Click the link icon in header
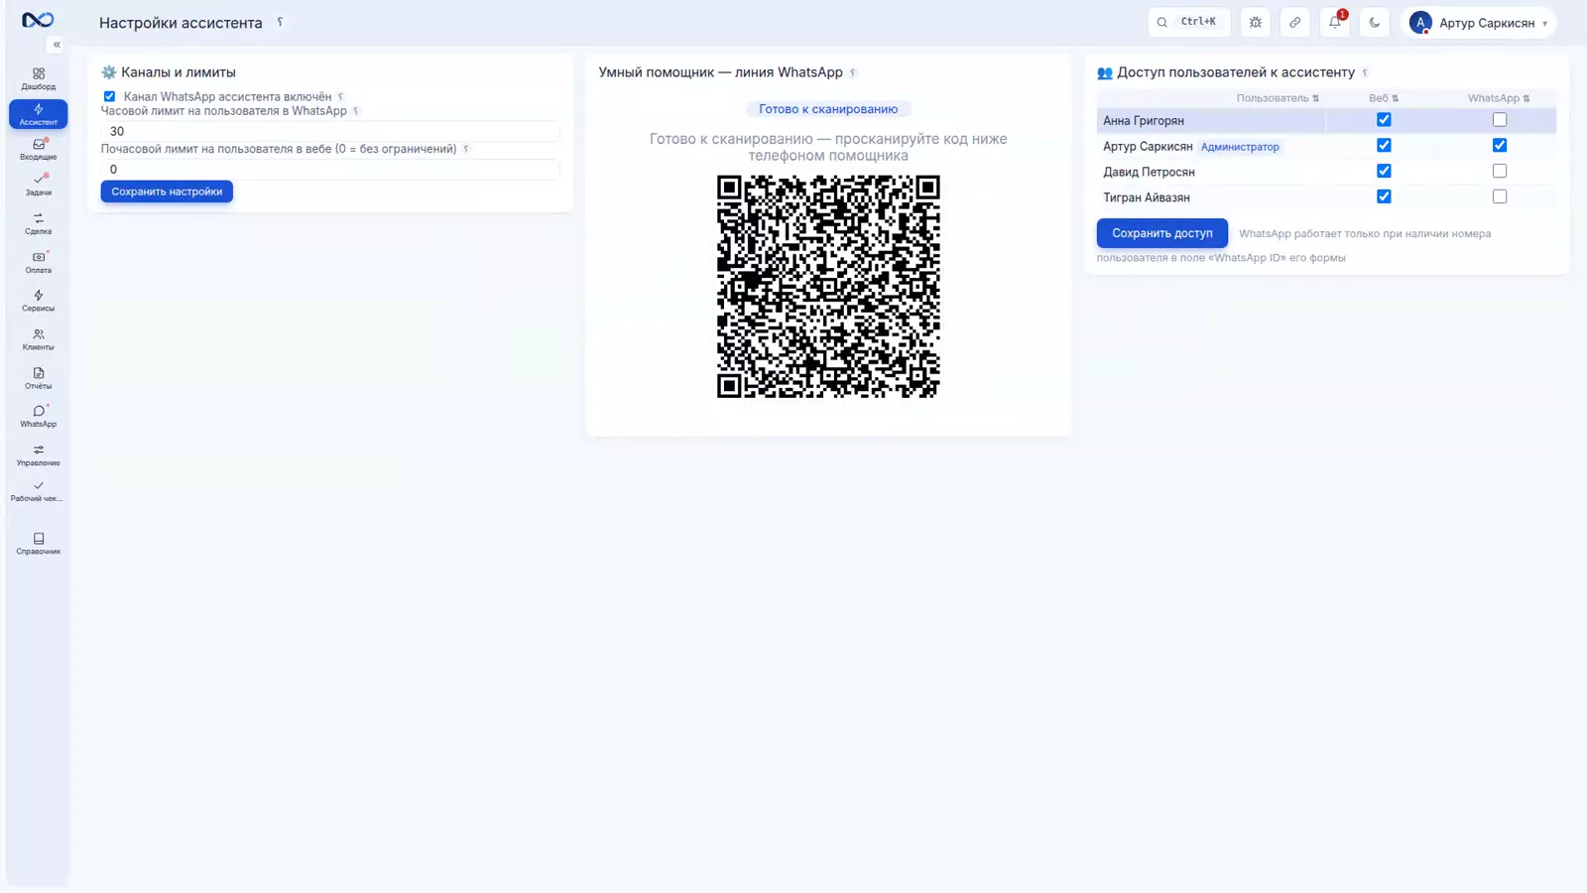This screenshot has width=1587, height=893. 1295,22
